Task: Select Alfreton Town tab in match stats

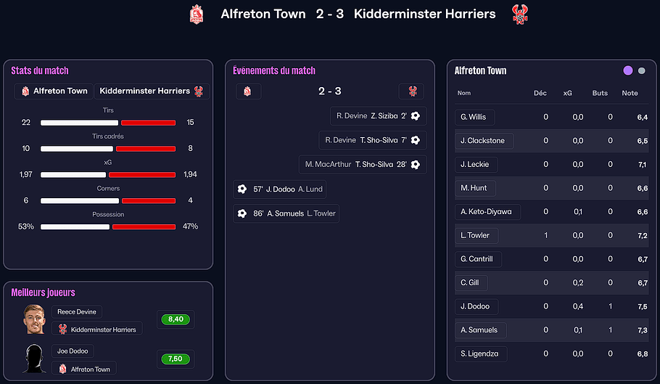Action: tap(54, 91)
